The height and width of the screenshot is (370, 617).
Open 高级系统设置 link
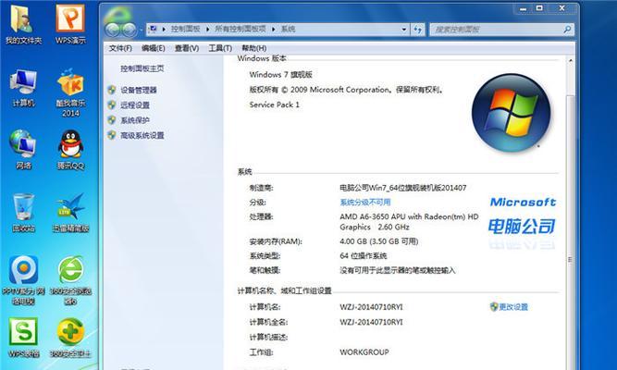(x=142, y=135)
